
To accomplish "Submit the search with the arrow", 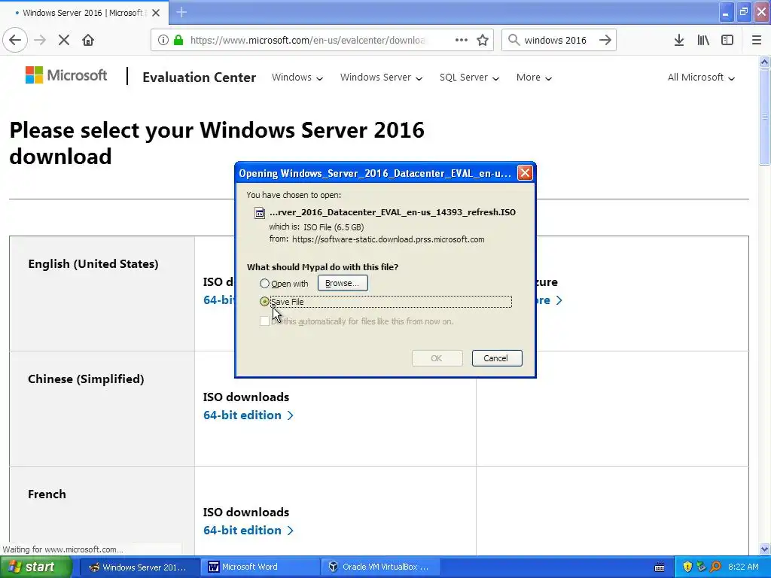I will (605, 40).
